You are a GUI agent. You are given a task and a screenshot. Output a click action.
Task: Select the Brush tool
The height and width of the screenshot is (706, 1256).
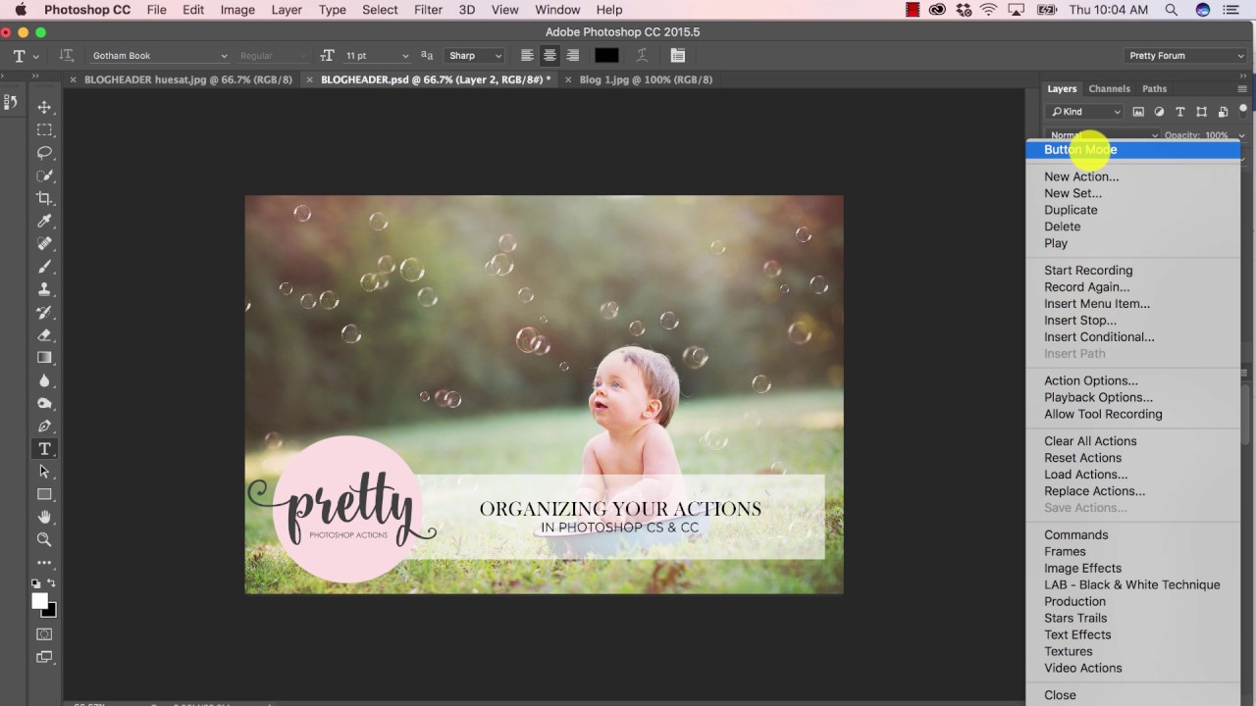pyautogui.click(x=44, y=267)
